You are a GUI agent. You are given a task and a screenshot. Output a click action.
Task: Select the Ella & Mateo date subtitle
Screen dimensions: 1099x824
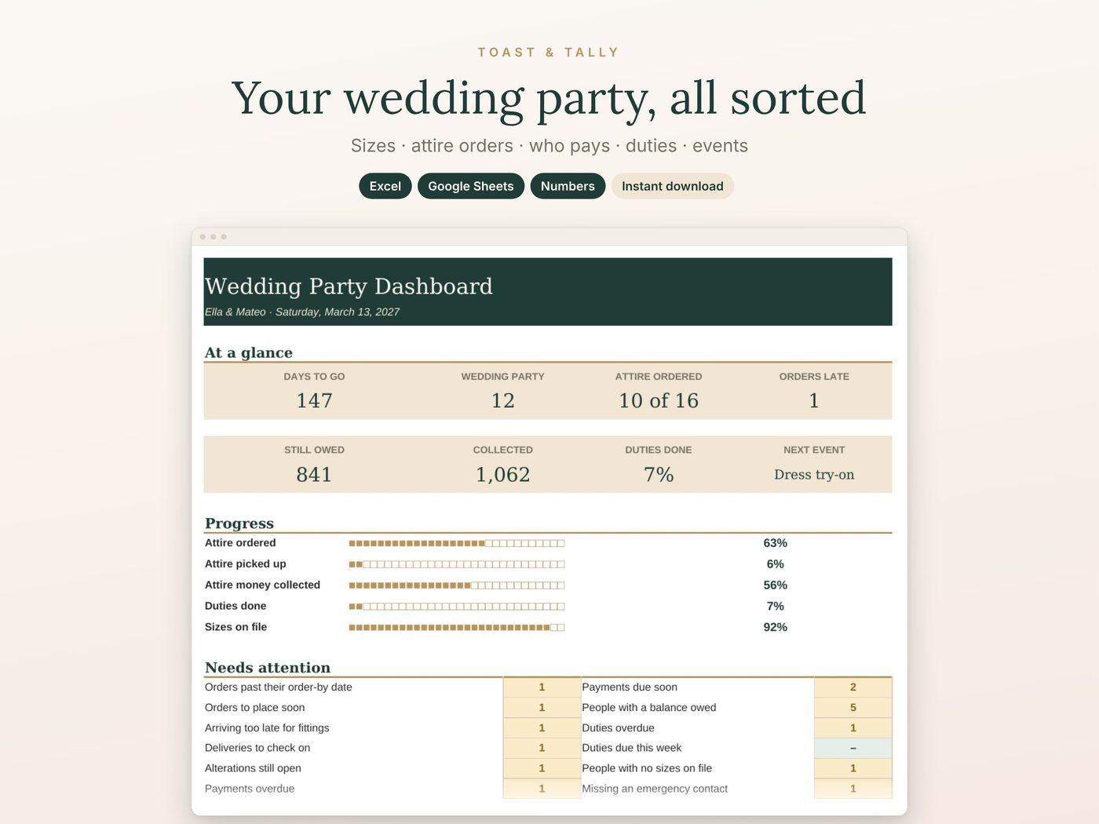[x=302, y=312]
